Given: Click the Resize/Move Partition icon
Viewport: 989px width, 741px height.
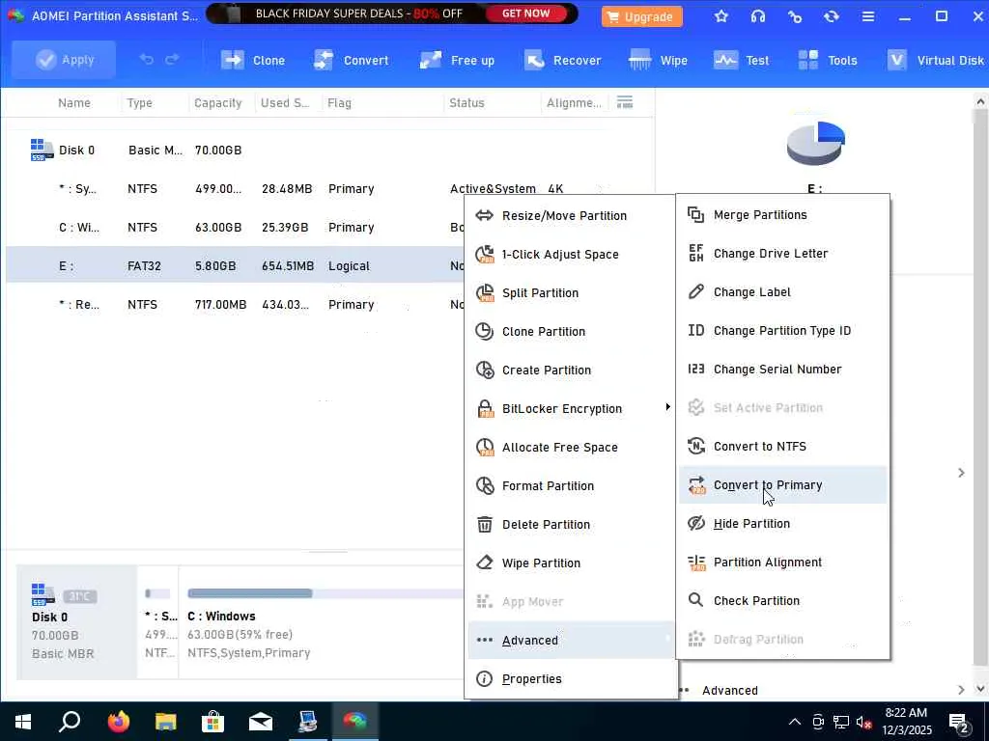Looking at the screenshot, I should coord(484,215).
